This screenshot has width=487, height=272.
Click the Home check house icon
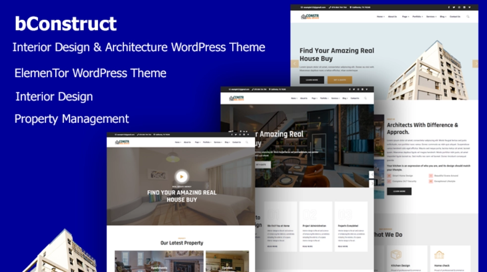pos(439,255)
